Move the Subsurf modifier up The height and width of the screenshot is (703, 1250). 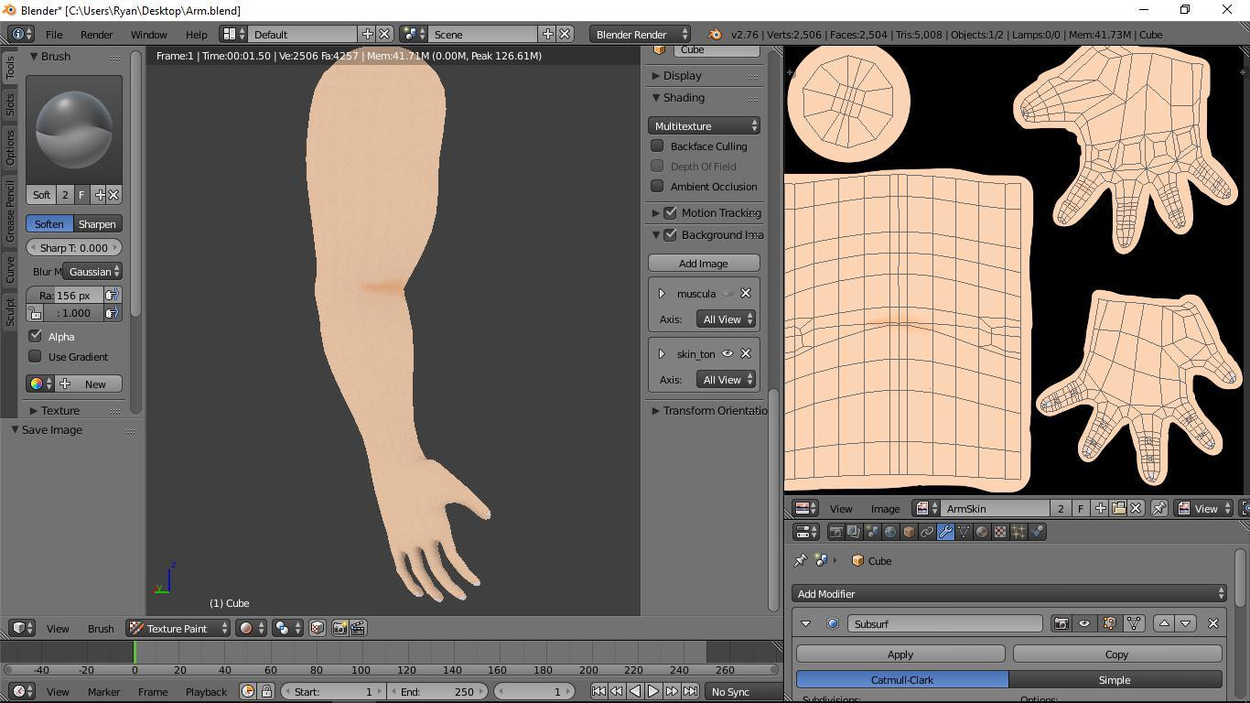tap(1164, 624)
